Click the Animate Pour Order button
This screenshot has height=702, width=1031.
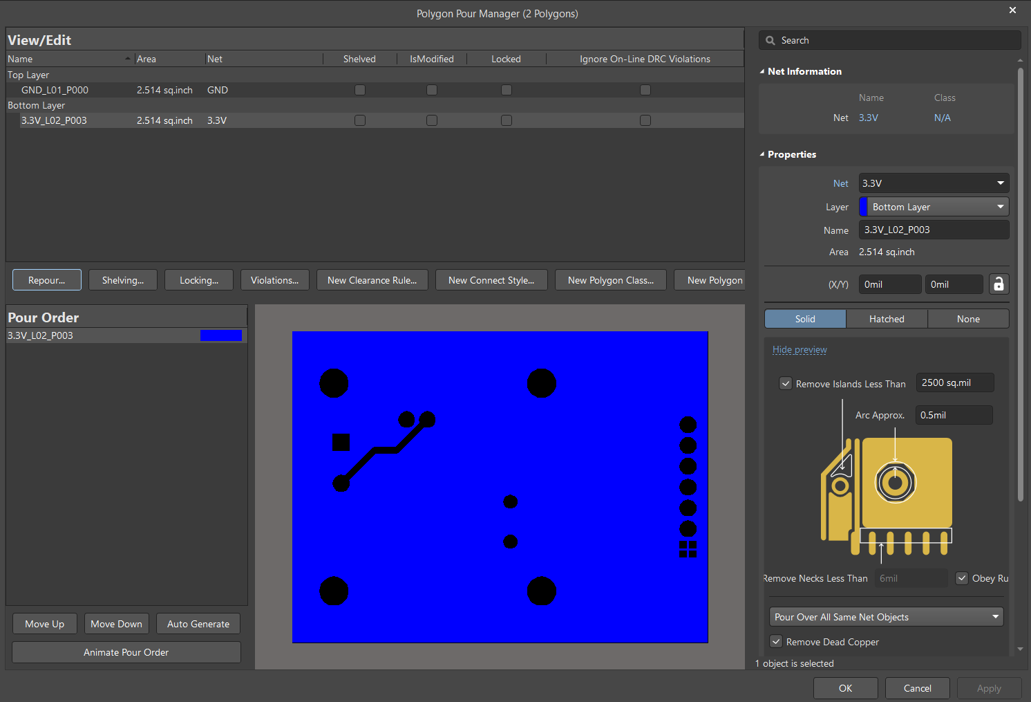126,652
